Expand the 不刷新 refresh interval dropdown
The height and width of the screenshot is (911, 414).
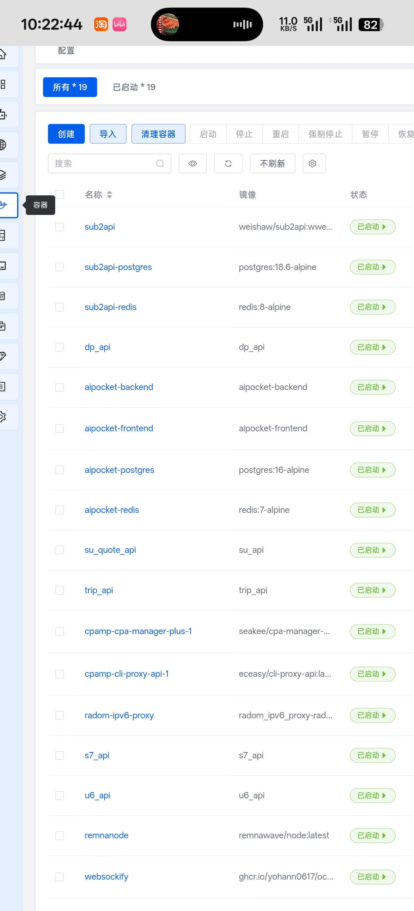tap(272, 164)
